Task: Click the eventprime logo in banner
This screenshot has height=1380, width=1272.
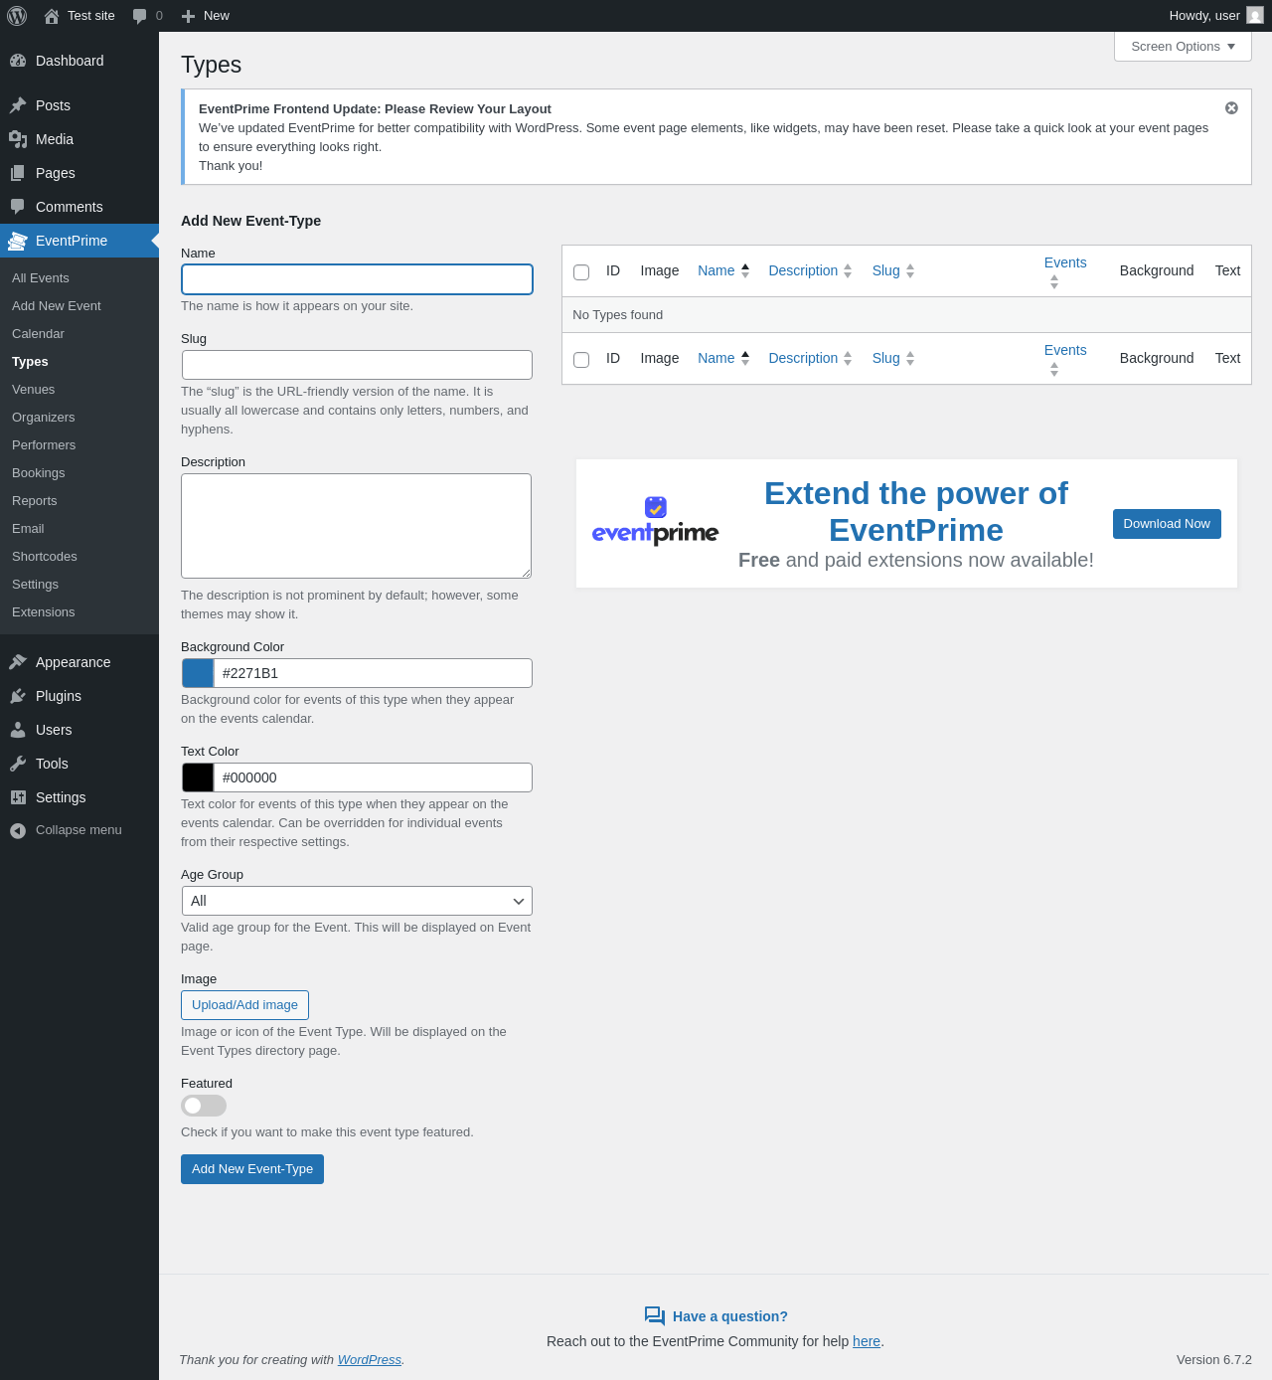Action: point(656,522)
